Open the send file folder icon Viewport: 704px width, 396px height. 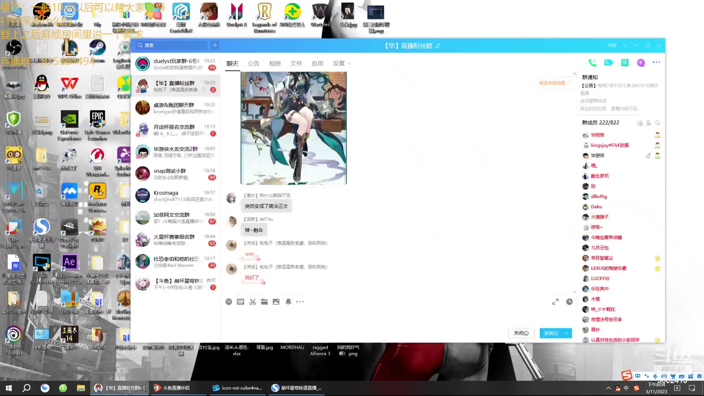point(264,302)
